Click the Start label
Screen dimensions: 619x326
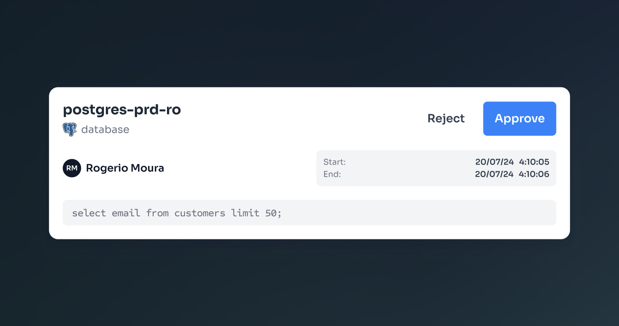point(334,162)
